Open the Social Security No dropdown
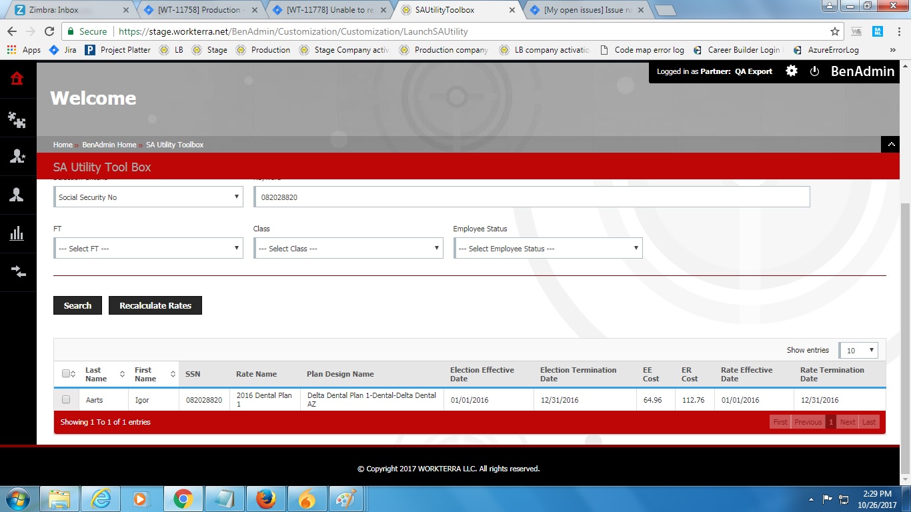 [148, 197]
